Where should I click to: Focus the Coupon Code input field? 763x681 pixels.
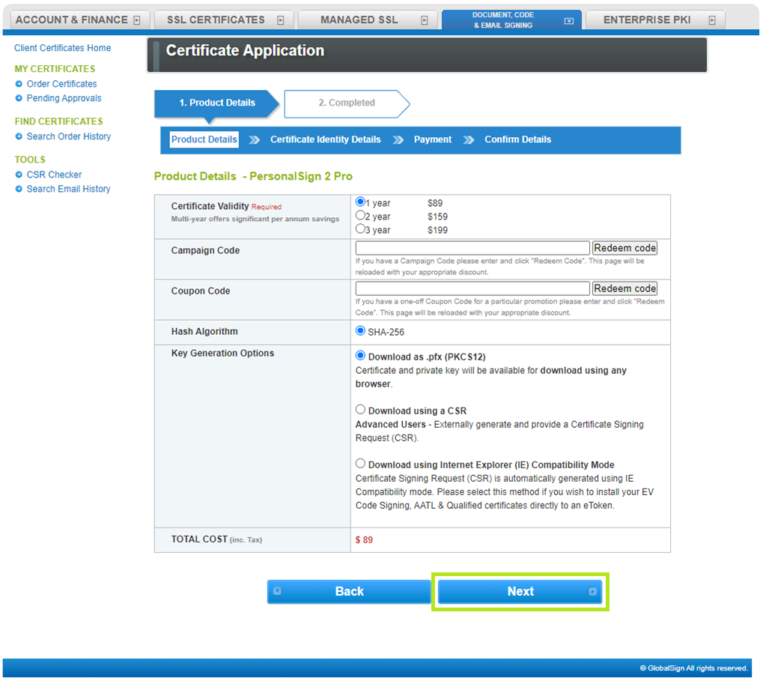pyautogui.click(x=472, y=288)
